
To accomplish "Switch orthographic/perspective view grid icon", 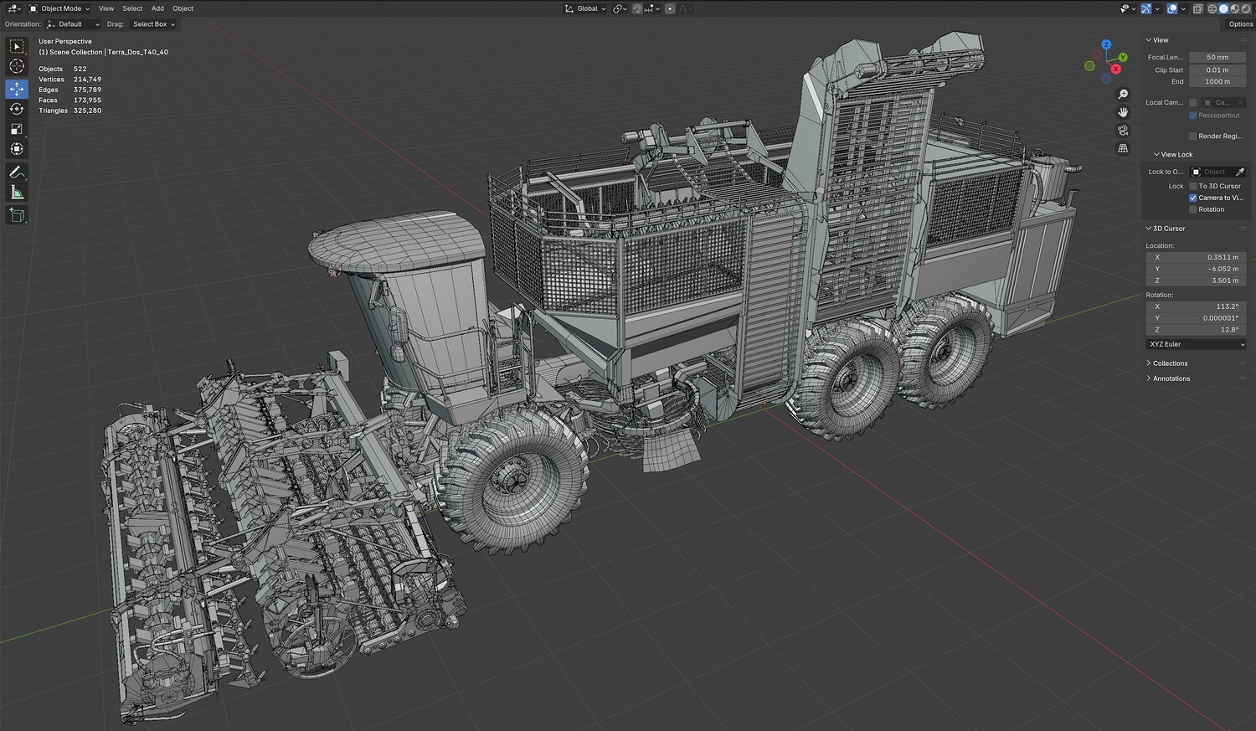I will pos(1123,148).
